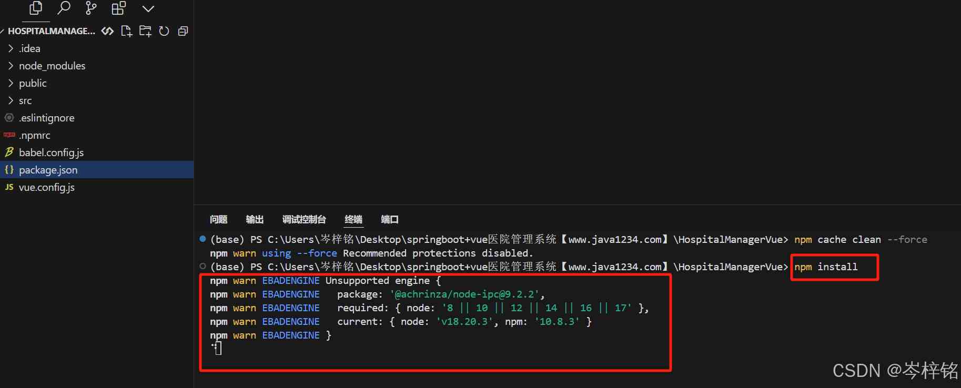This screenshot has height=388, width=961.
Task: Open the Source Control icon
Action: (91, 8)
